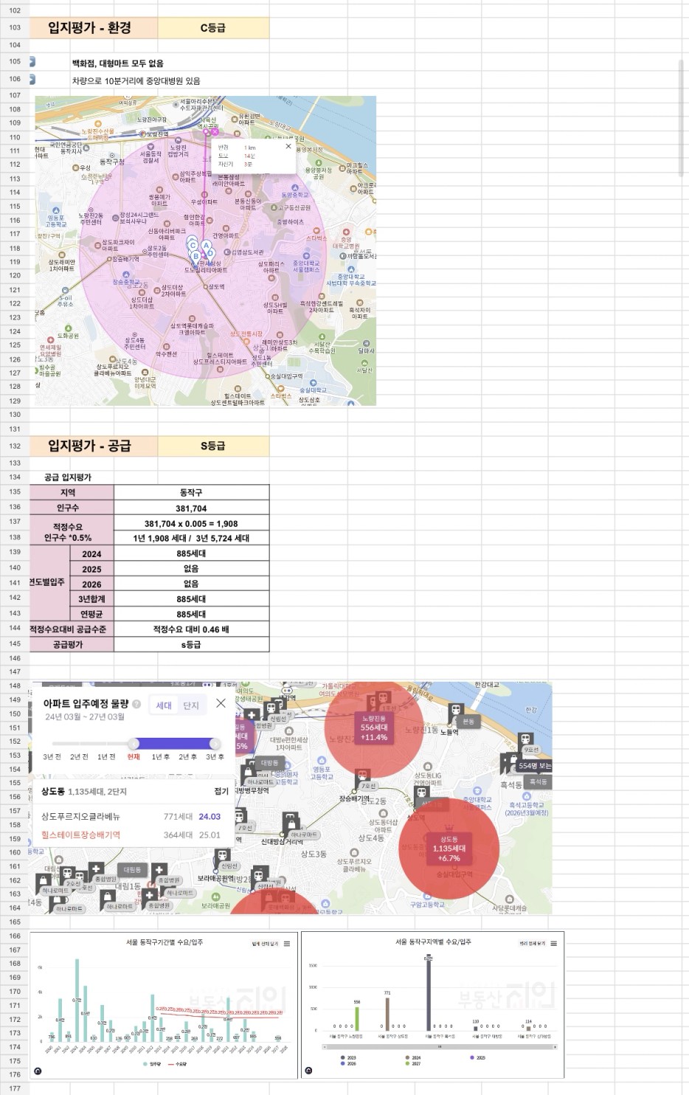Click 범례 전체 닫기 on 동작구지역별 chart
The image size is (689, 1095).
[532, 944]
